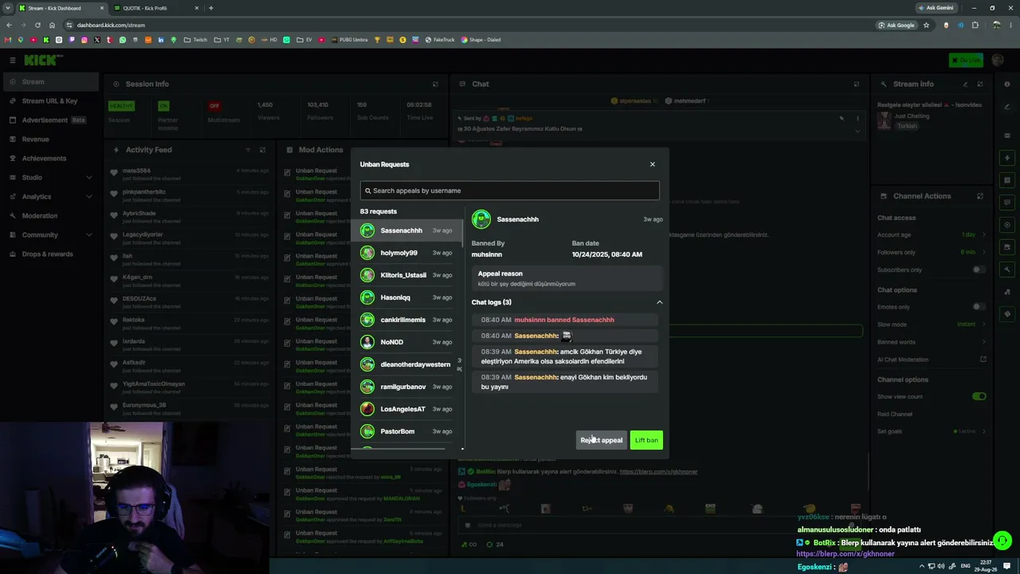
Task: Open the Kick sidebar hamburger menu
Action: 13,60
